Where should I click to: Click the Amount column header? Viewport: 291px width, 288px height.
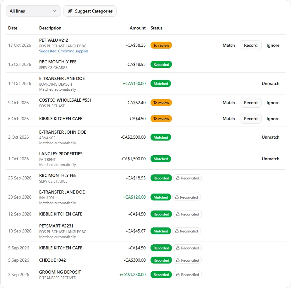pos(138,28)
